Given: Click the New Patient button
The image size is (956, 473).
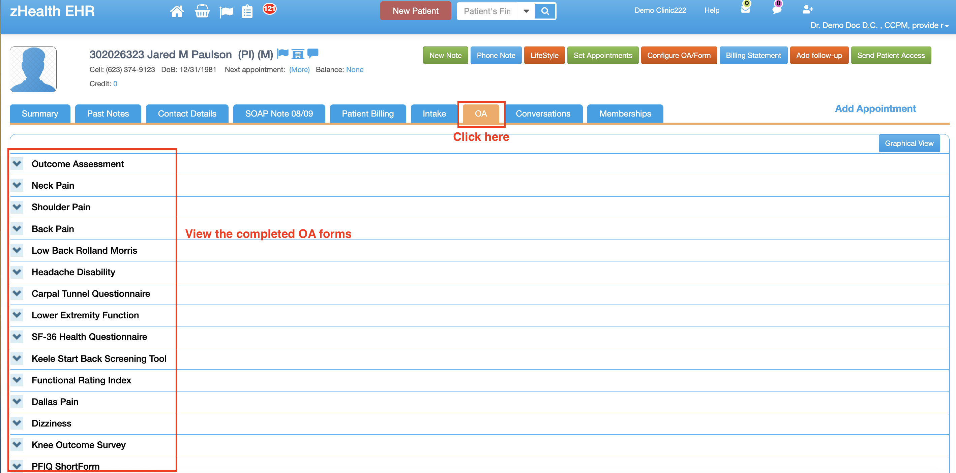Looking at the screenshot, I should pos(416,11).
